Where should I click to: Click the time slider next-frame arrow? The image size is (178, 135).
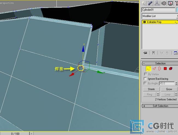[31, 134]
